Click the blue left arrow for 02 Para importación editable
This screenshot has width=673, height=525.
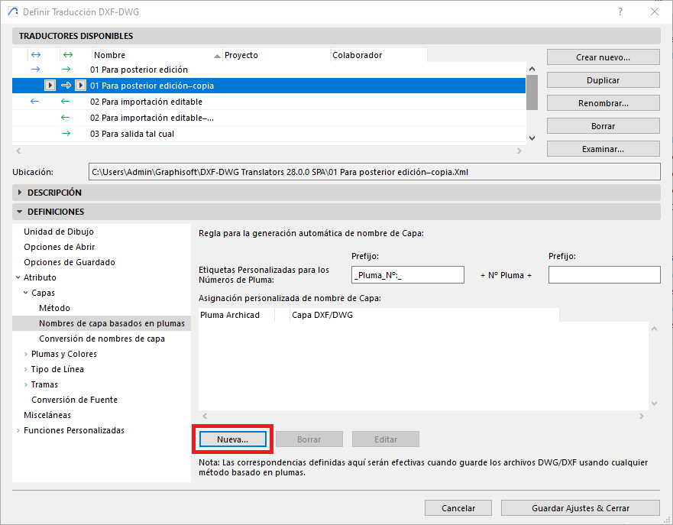[35, 102]
